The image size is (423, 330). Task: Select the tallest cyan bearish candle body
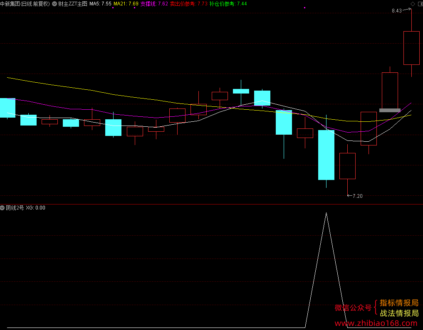point(326,155)
